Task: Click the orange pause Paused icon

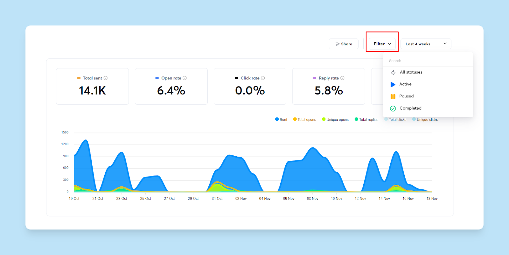Action: [393, 96]
